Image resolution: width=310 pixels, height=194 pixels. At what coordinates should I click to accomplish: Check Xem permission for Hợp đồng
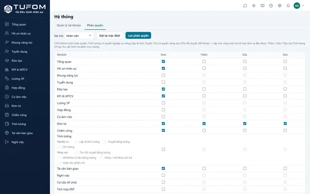pyautogui.click(x=163, y=110)
